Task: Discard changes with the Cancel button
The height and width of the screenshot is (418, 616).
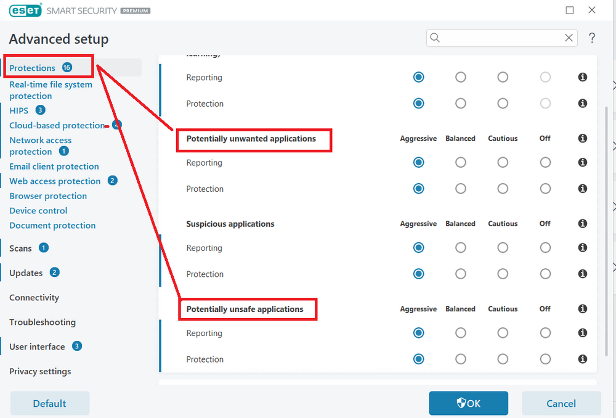Action: coord(561,403)
